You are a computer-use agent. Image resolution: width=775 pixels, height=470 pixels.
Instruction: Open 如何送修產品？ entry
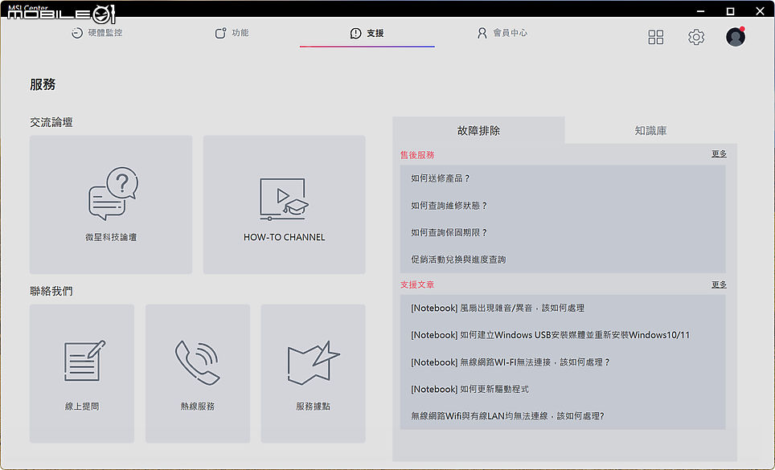tap(563, 178)
